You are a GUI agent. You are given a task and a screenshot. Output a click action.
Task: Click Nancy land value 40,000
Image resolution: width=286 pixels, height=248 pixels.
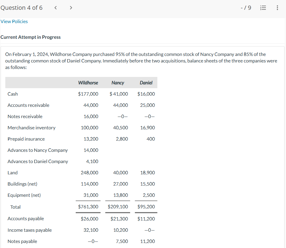click(x=121, y=173)
